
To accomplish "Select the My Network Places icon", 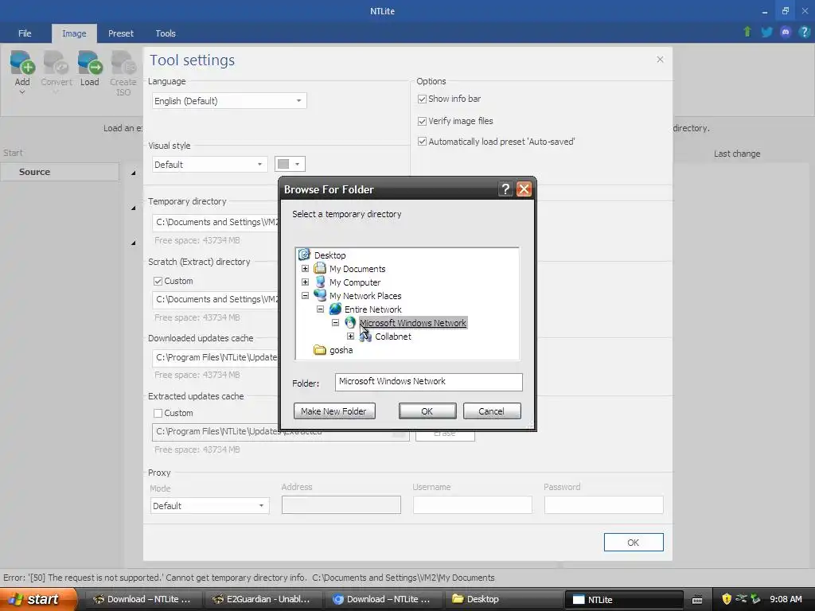I will pyautogui.click(x=320, y=295).
